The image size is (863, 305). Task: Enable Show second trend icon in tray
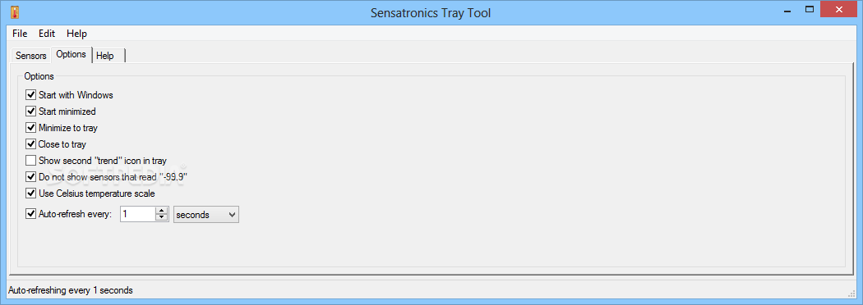coord(31,161)
